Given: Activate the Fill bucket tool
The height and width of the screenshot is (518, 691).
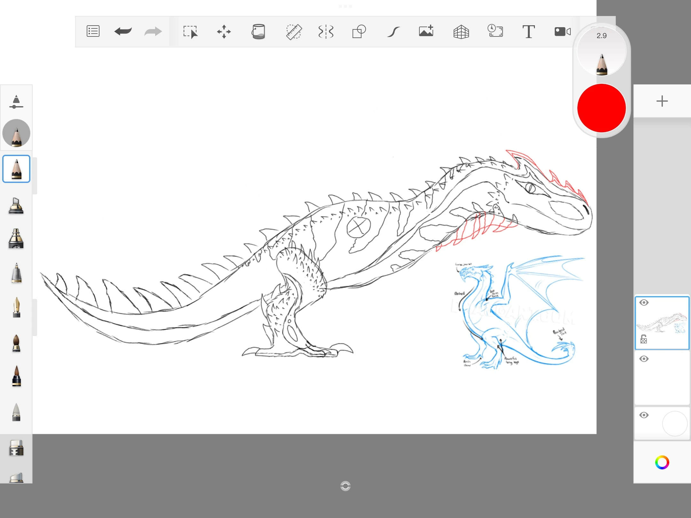Looking at the screenshot, I should (258, 31).
